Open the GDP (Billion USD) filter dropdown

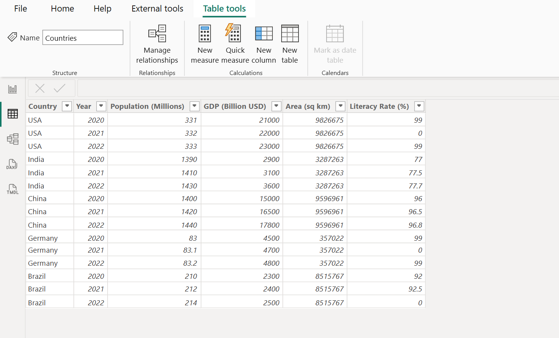click(x=276, y=106)
